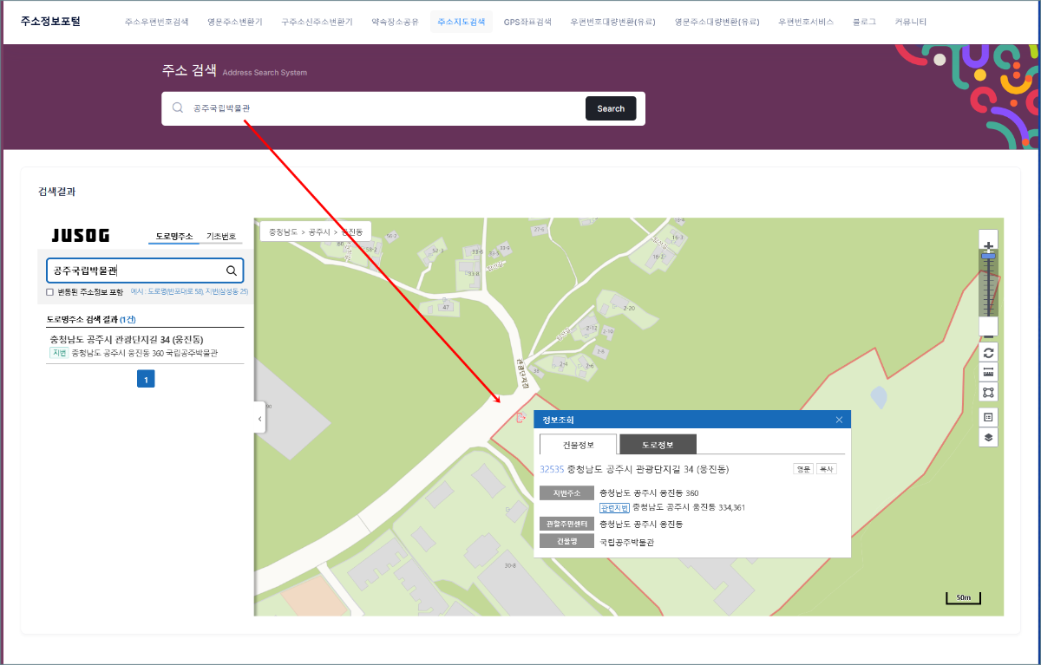Go to results page 1
This screenshot has height=665, width=1041.
(146, 379)
